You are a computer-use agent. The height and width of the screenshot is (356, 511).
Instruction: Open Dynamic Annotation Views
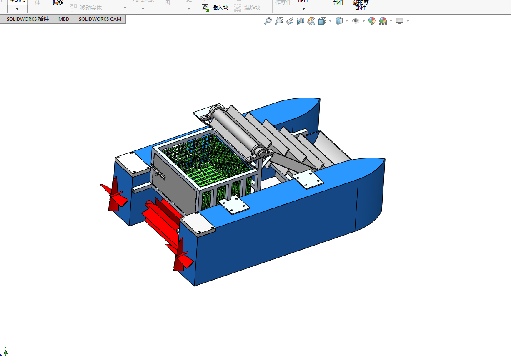(311, 21)
